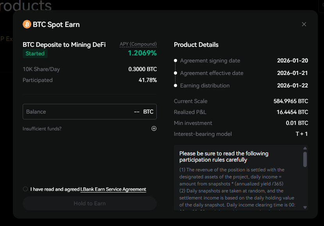This screenshot has width=324, height=226.
Task: Click the participation rules heading text
Action: 224,157
